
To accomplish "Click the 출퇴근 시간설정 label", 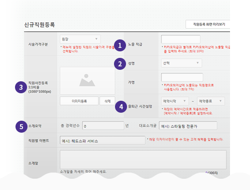I will 140,106.
